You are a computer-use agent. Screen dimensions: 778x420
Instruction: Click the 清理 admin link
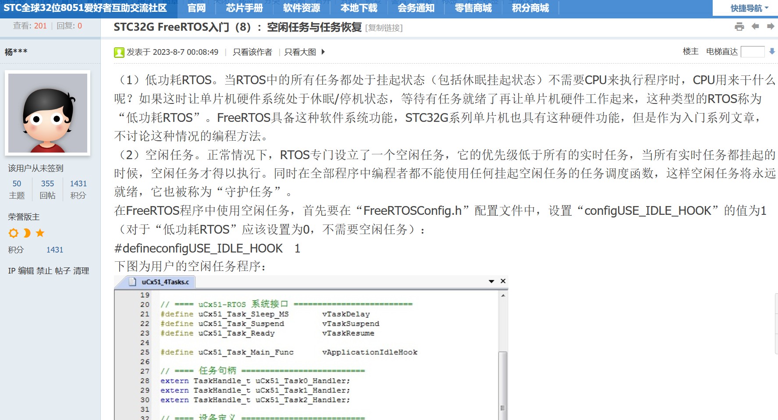click(x=81, y=271)
